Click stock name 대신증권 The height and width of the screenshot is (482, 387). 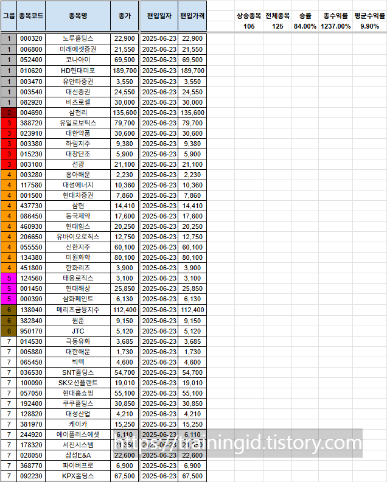(x=78, y=92)
